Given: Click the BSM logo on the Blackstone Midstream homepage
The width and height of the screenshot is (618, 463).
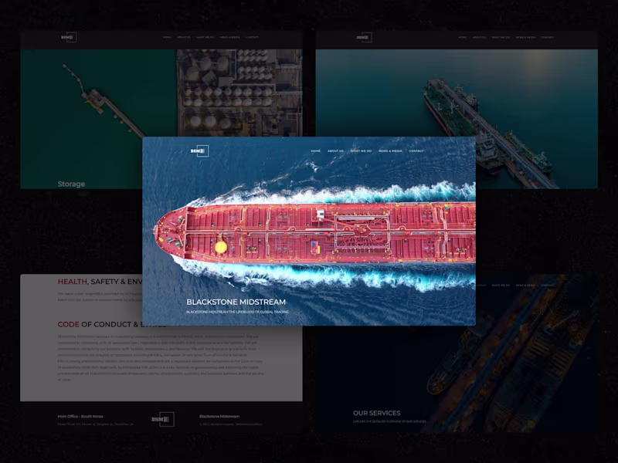Looking at the screenshot, I should pyautogui.click(x=199, y=150).
